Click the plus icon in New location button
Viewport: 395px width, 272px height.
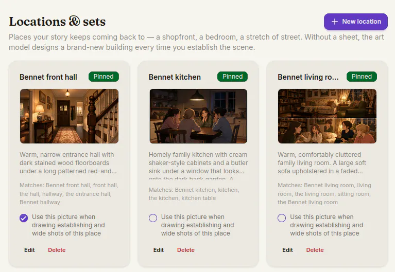pyautogui.click(x=335, y=22)
